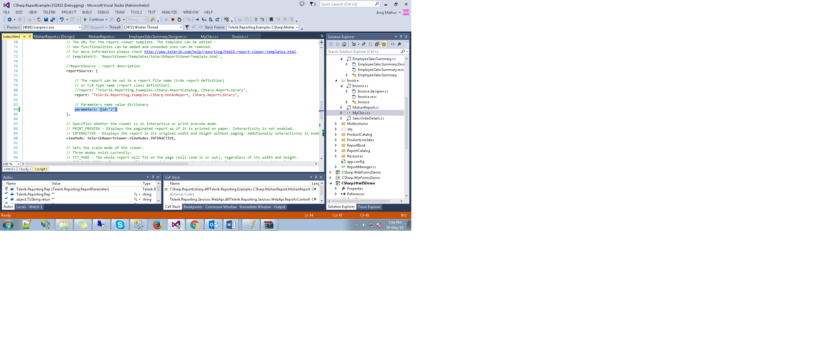This screenshot has width=822, height=361.
Task: Click the Restart debugging icon
Action: click(179, 20)
